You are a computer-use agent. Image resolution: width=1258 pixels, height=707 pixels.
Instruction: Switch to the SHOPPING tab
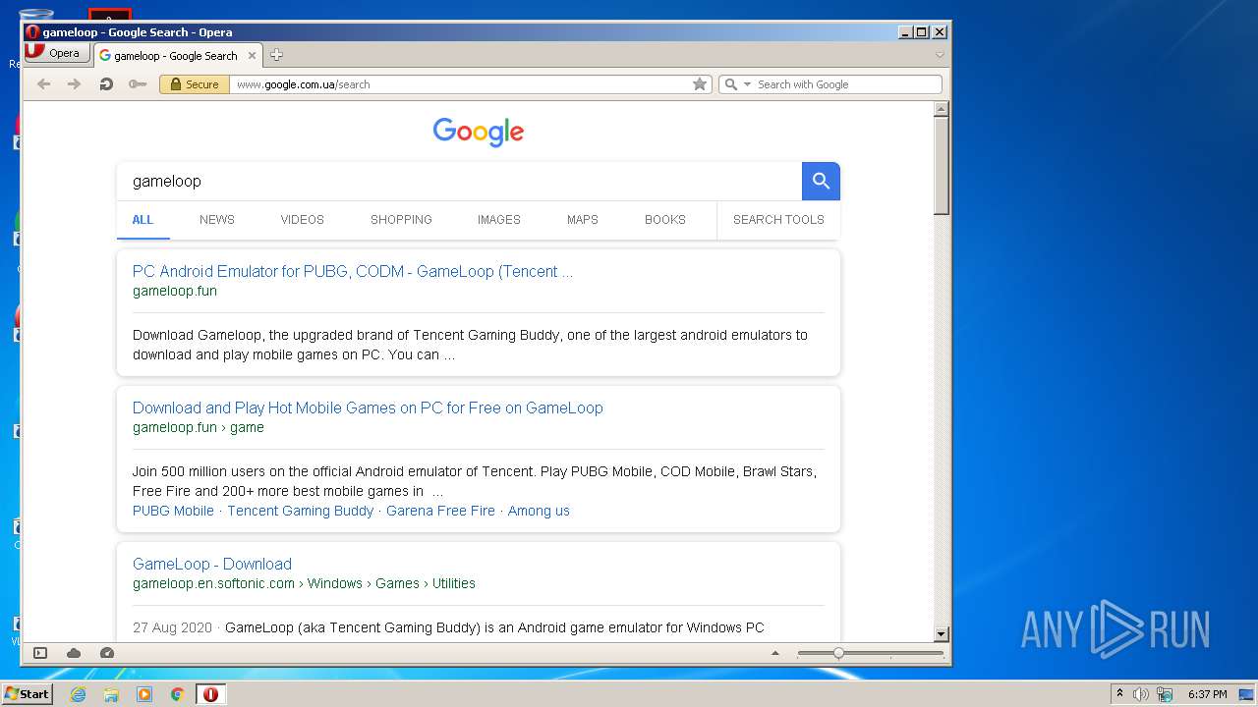click(x=401, y=220)
